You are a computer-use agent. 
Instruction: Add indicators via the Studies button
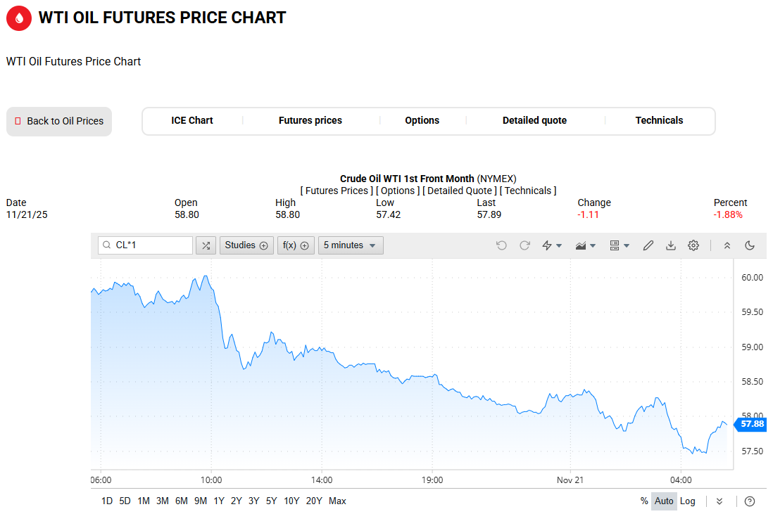[246, 245]
